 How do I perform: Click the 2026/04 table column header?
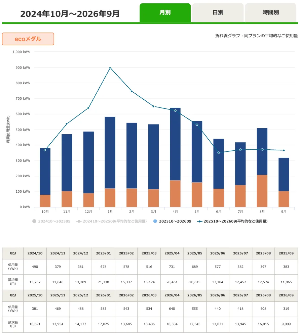click(172, 295)
